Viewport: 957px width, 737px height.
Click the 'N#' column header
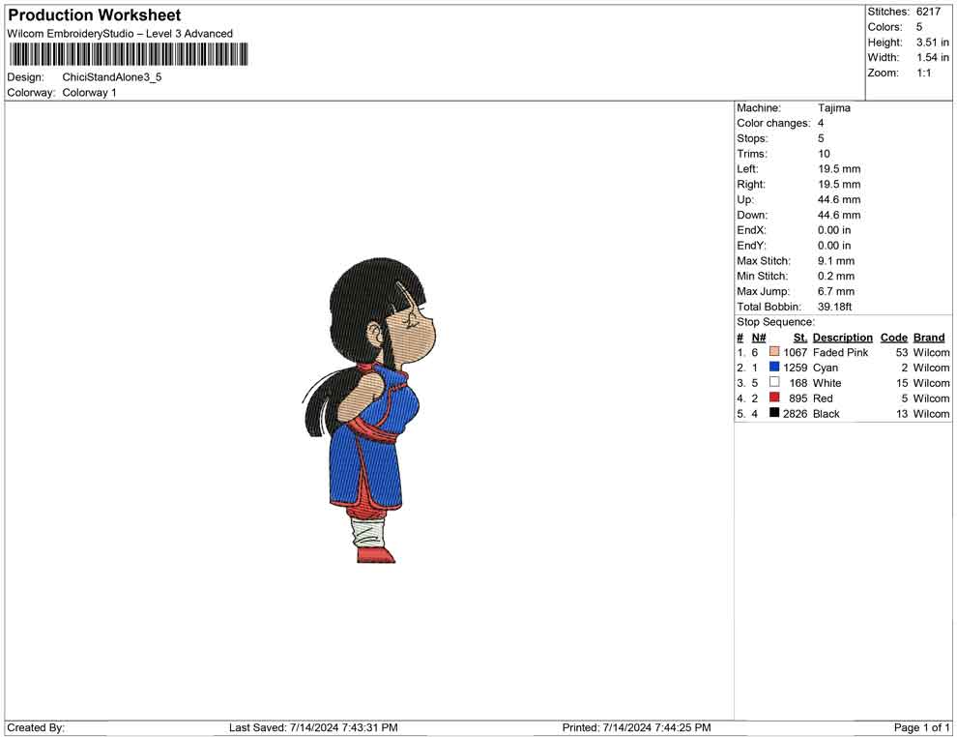(x=759, y=338)
